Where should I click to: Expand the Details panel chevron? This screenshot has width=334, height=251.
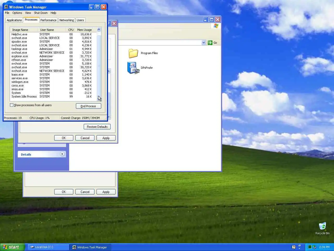(x=62, y=154)
